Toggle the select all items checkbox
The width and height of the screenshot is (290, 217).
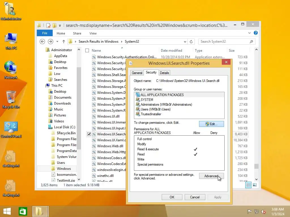(x=87, y=50)
